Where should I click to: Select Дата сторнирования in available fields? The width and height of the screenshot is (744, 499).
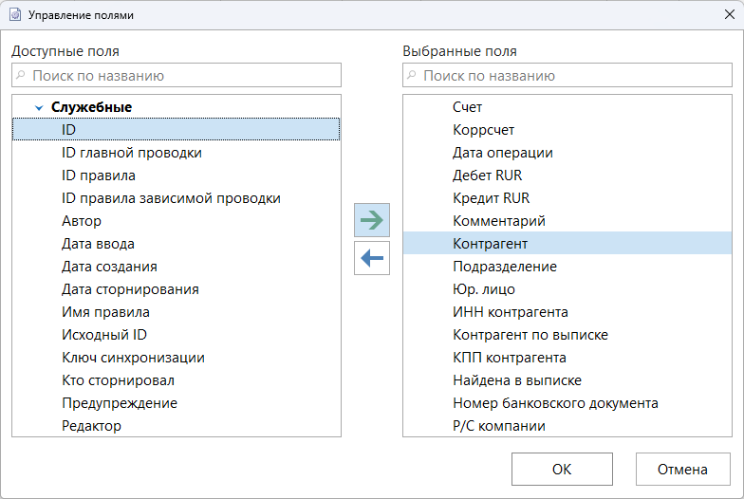click(x=130, y=289)
